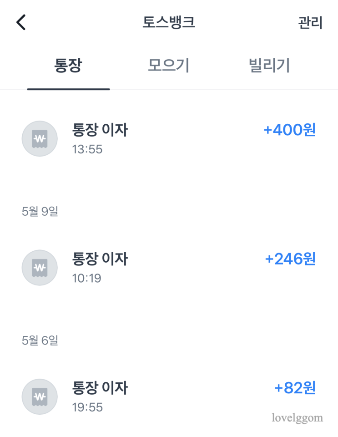338x437 pixels.
Task: Tap the 10:19 timestamp text
Action: coord(87,278)
